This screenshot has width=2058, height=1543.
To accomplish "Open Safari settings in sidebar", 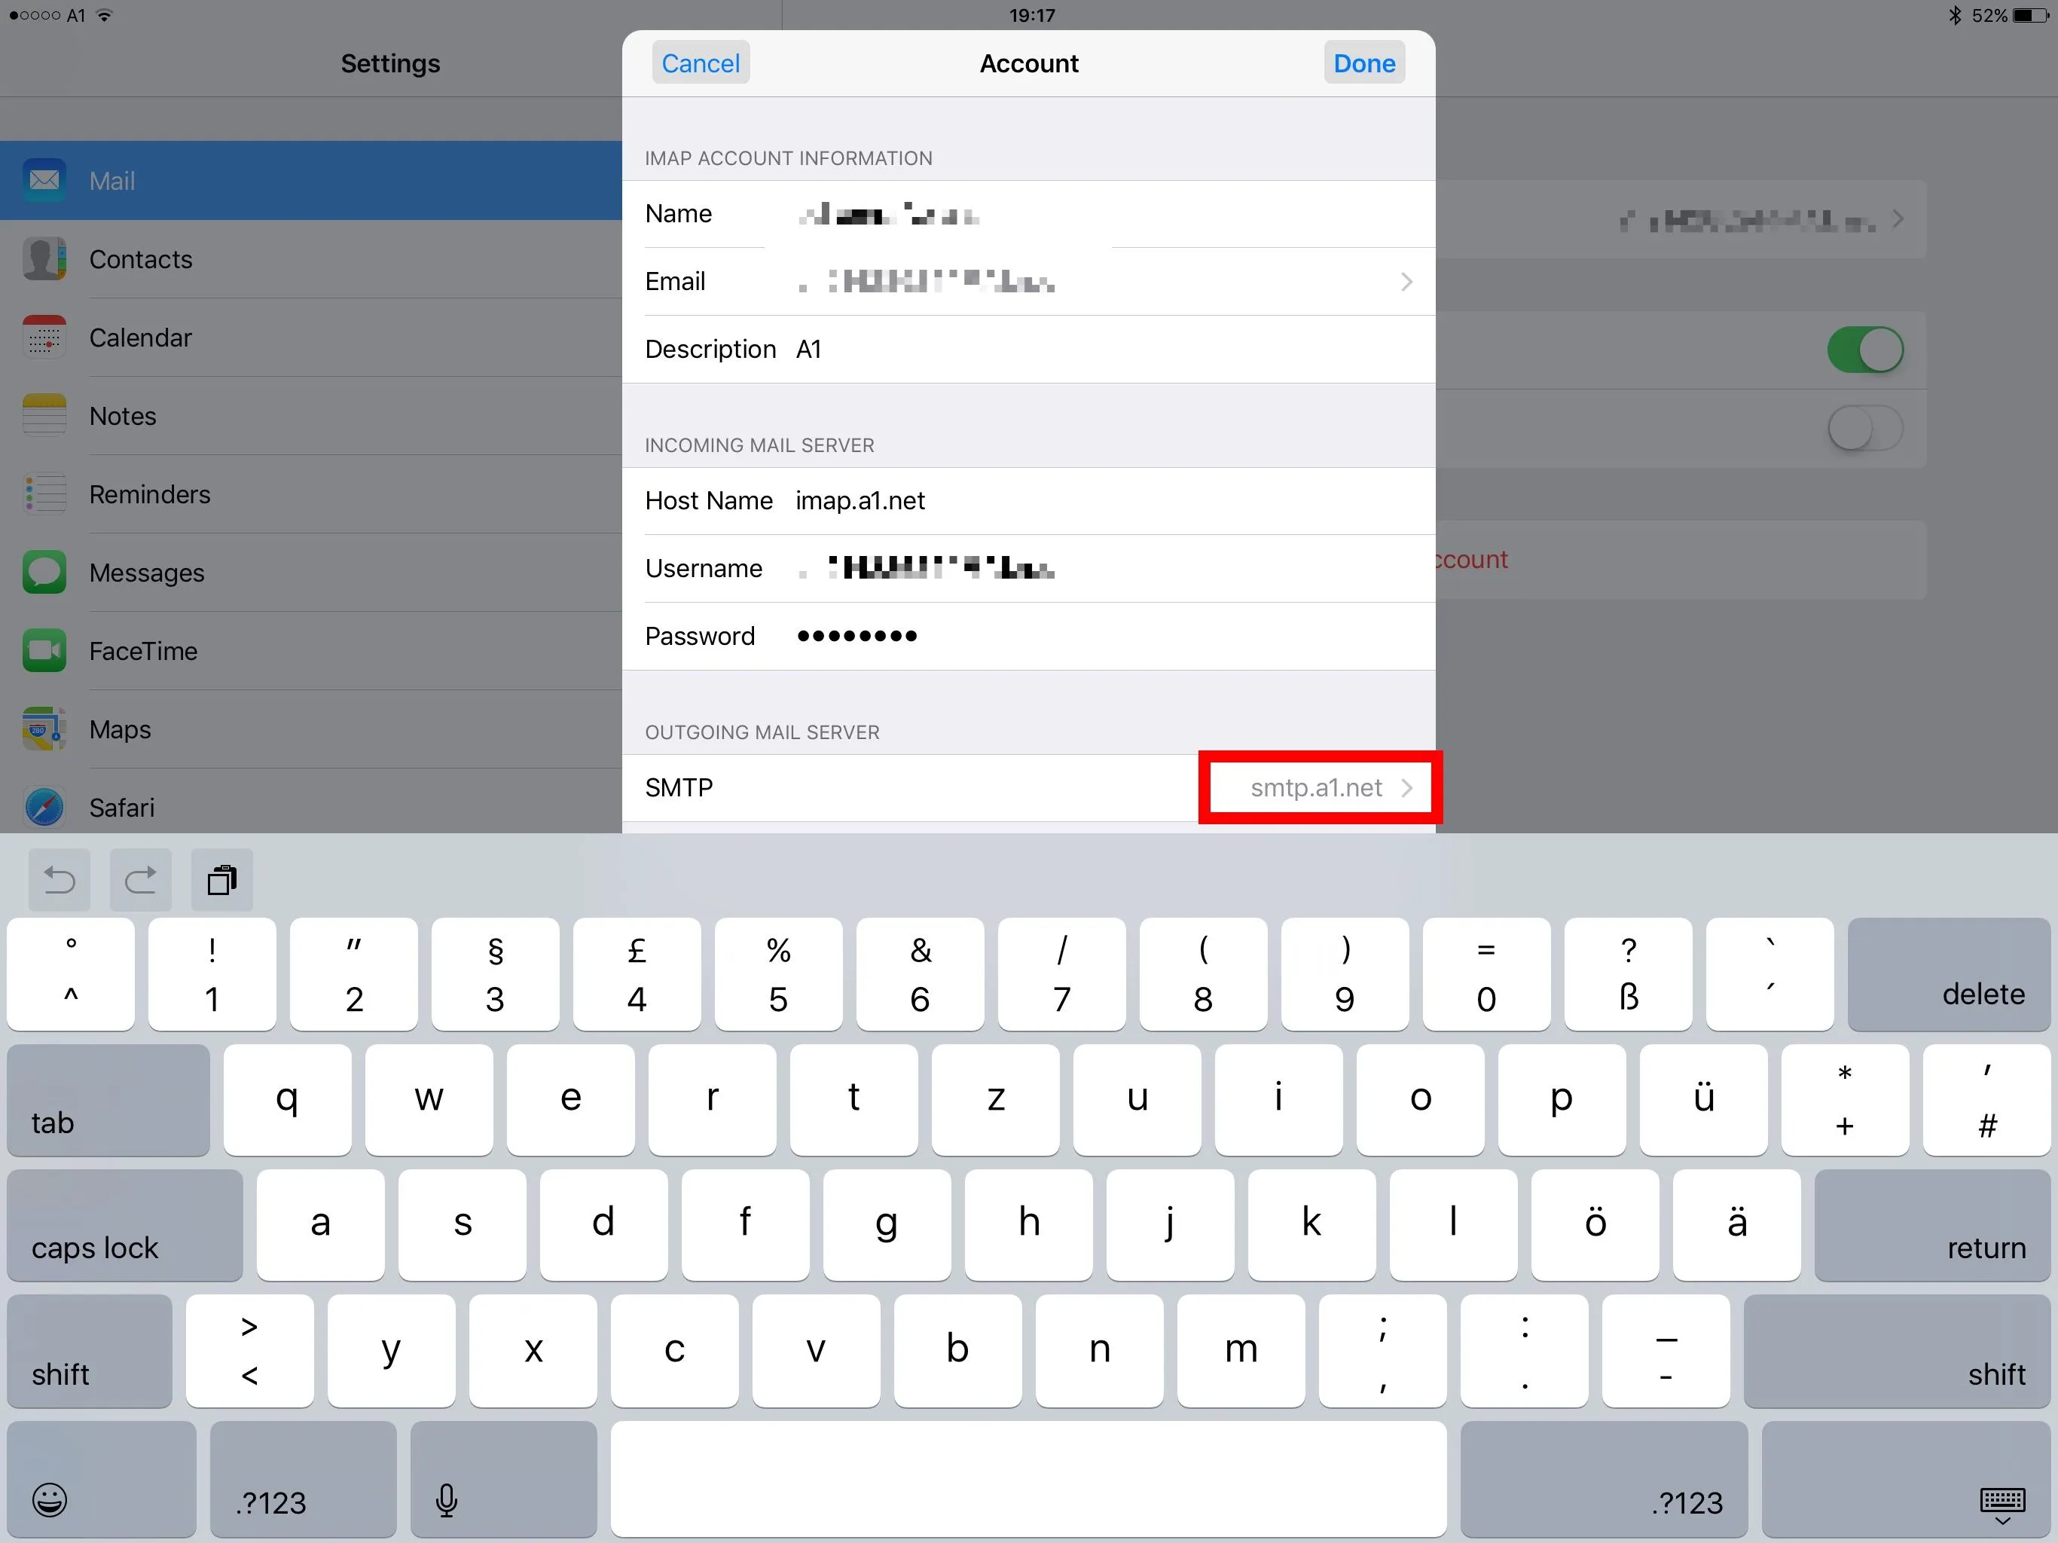I will [x=122, y=807].
